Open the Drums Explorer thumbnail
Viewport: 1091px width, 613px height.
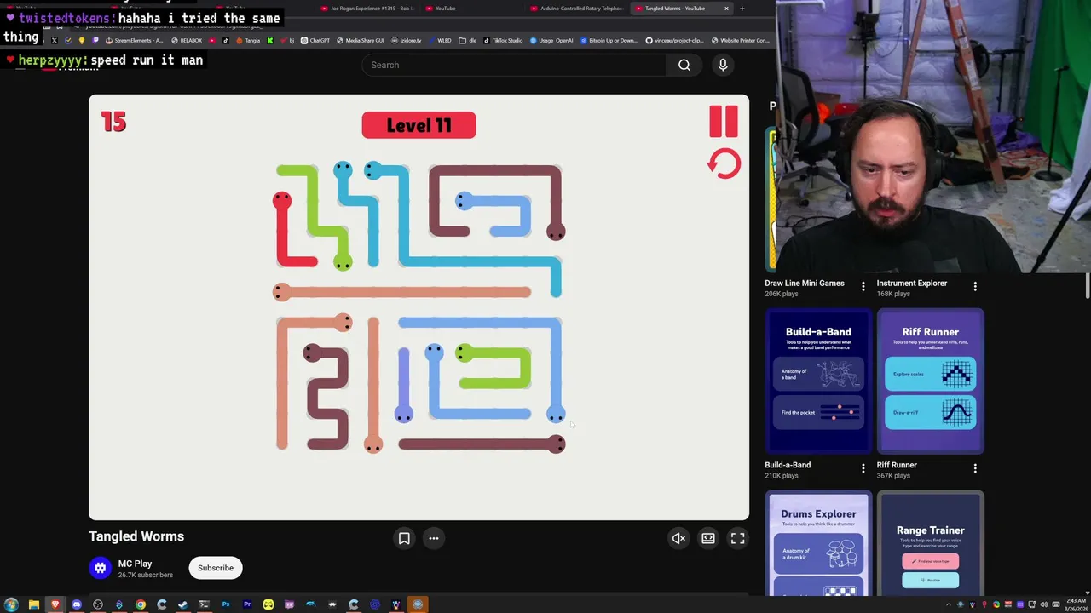(818, 544)
